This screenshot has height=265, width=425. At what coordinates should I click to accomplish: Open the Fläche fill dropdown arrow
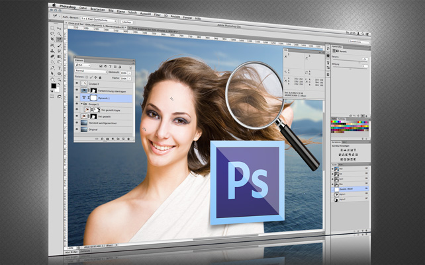[x=130, y=79]
